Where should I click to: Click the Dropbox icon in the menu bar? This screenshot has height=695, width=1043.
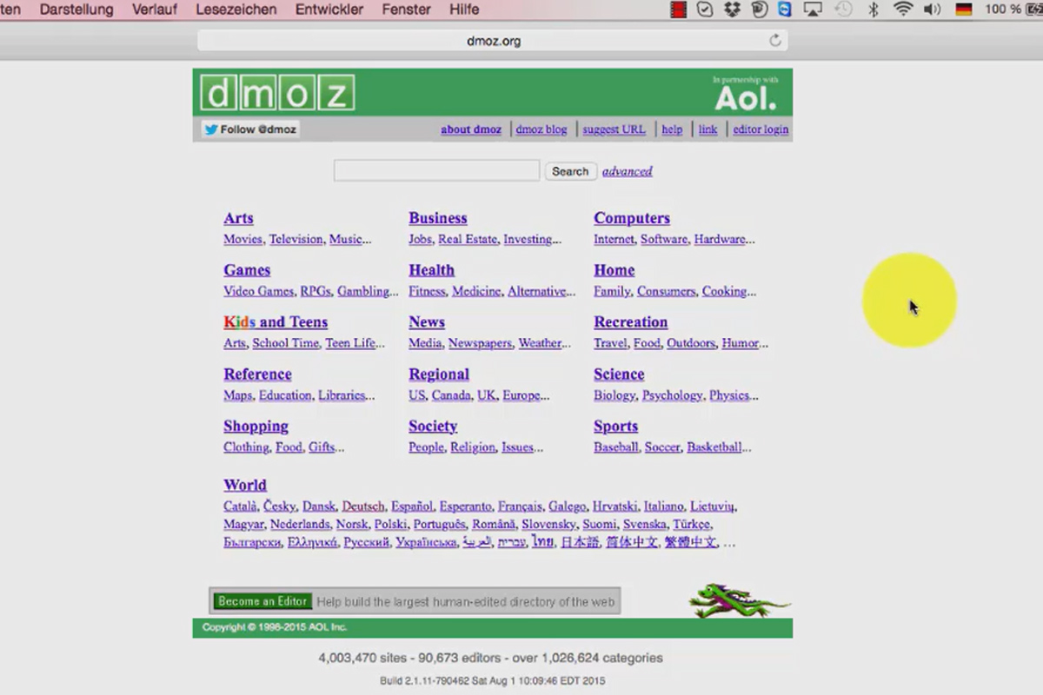pyautogui.click(x=732, y=10)
